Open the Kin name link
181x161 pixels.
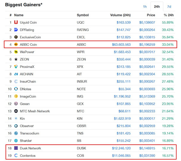22,118
